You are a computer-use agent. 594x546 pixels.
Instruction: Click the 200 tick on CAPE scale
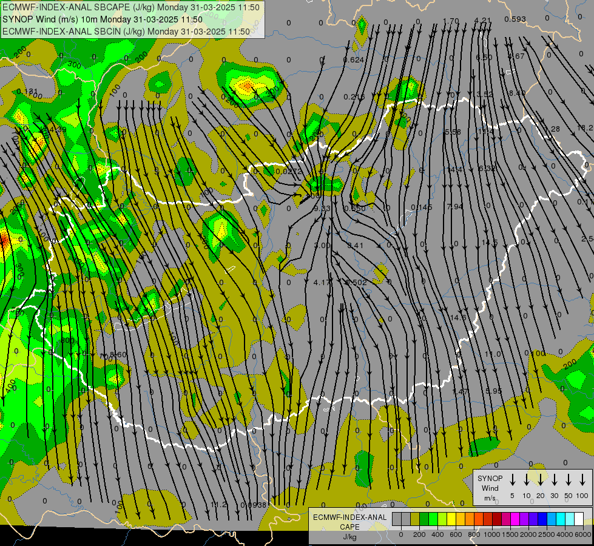(x=419, y=534)
